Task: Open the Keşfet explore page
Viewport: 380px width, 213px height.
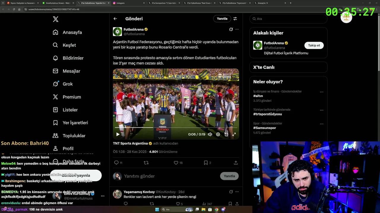Action: [64, 45]
